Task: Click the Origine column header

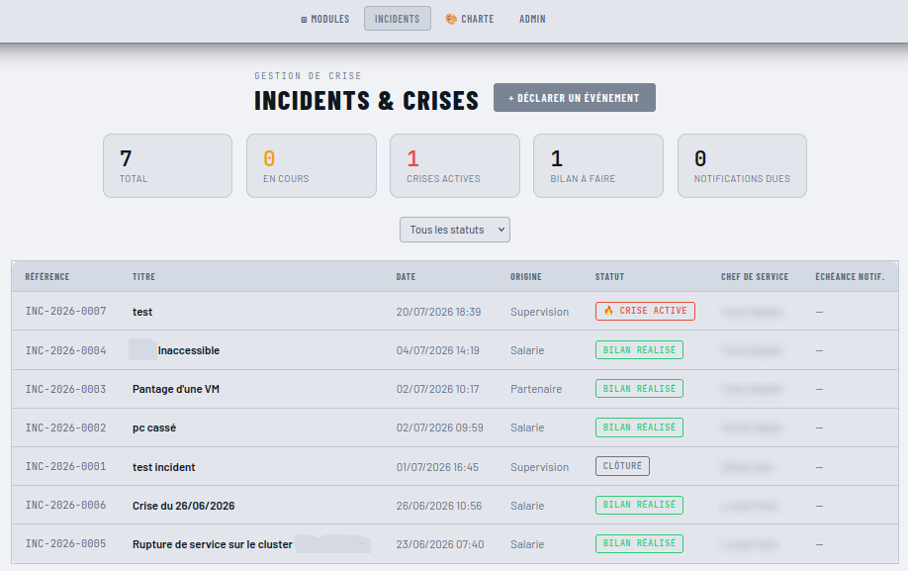Action: (526, 277)
